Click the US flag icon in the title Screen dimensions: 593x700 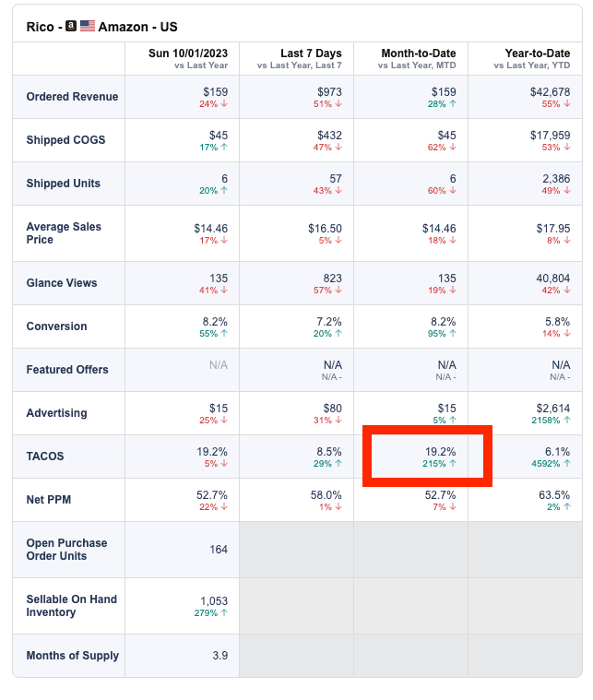pyautogui.click(x=88, y=26)
